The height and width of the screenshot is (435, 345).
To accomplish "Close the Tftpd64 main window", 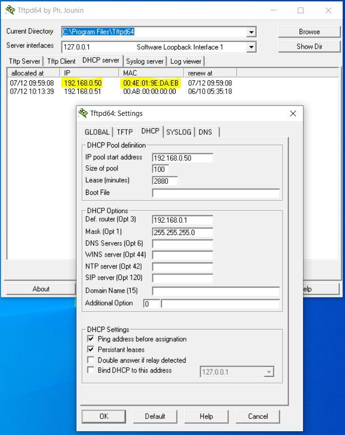I will point(328,10).
